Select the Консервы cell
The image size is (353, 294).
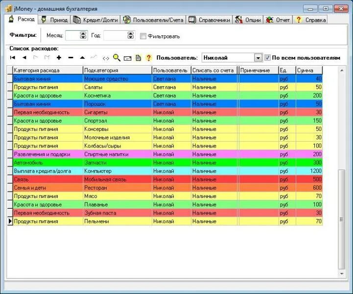[x=118, y=129]
